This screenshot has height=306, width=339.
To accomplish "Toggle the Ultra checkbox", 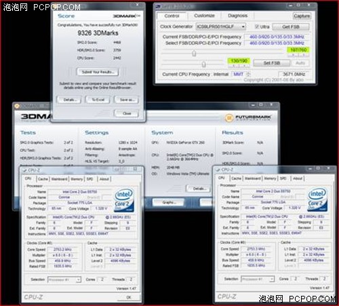I will click(x=257, y=26).
